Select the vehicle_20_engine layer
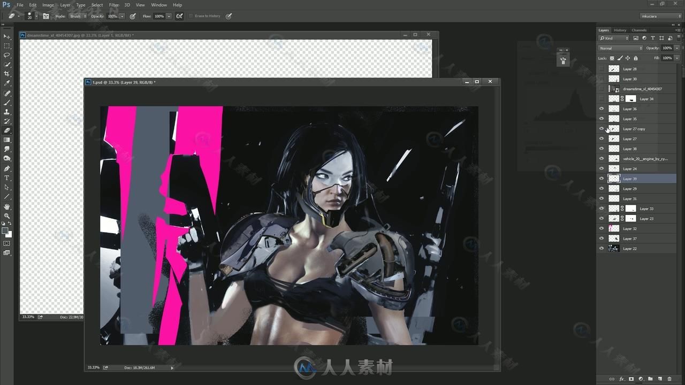The image size is (685, 385). (637, 159)
